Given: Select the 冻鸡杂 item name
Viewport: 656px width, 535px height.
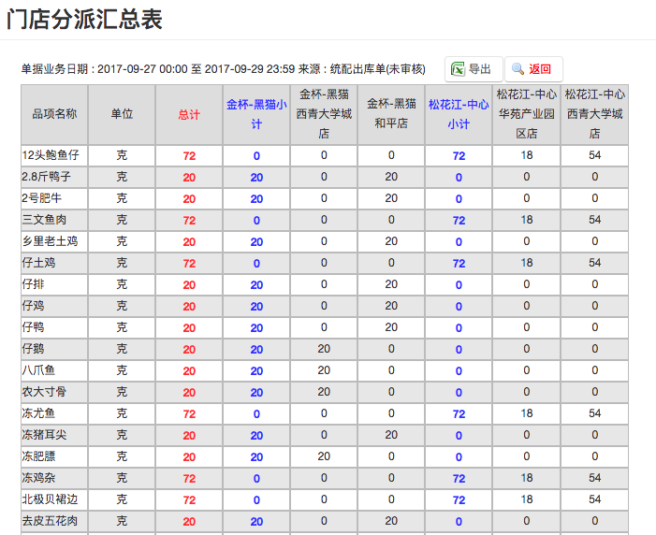Looking at the screenshot, I should (x=38, y=478).
